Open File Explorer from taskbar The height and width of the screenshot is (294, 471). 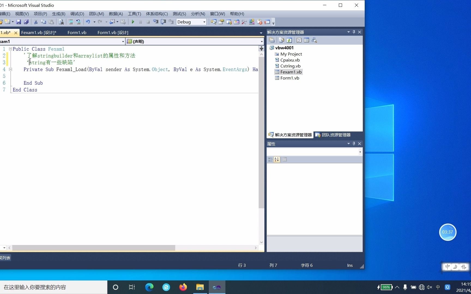click(x=200, y=287)
